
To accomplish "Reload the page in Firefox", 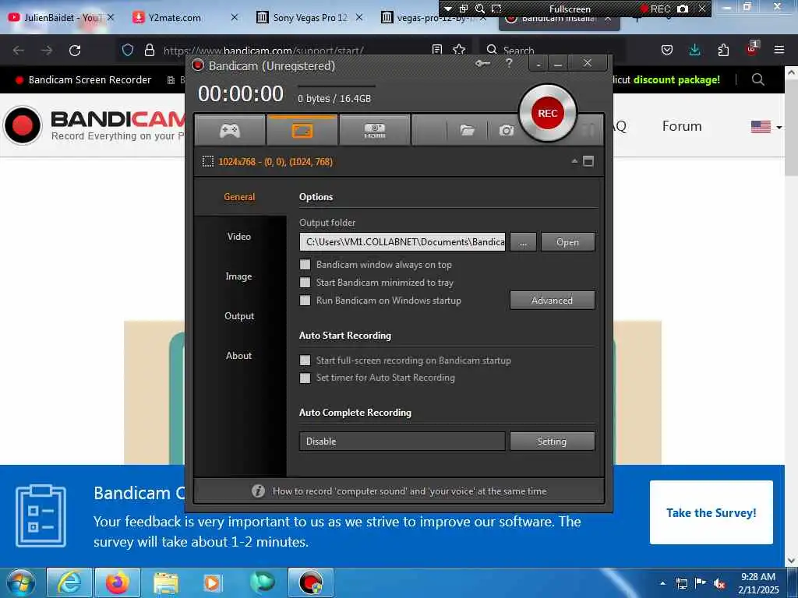I will (75, 51).
